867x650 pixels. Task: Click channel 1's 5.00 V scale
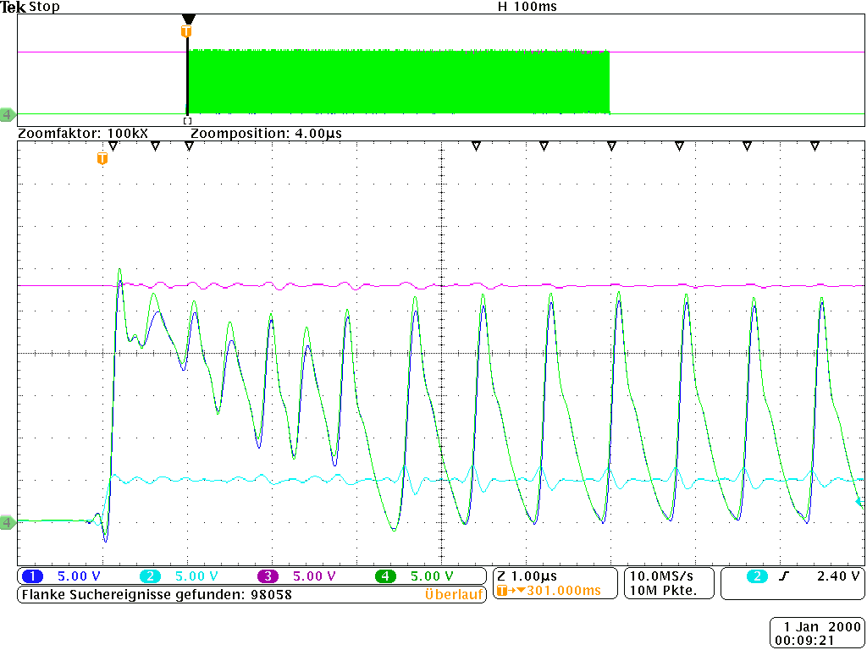point(79,576)
